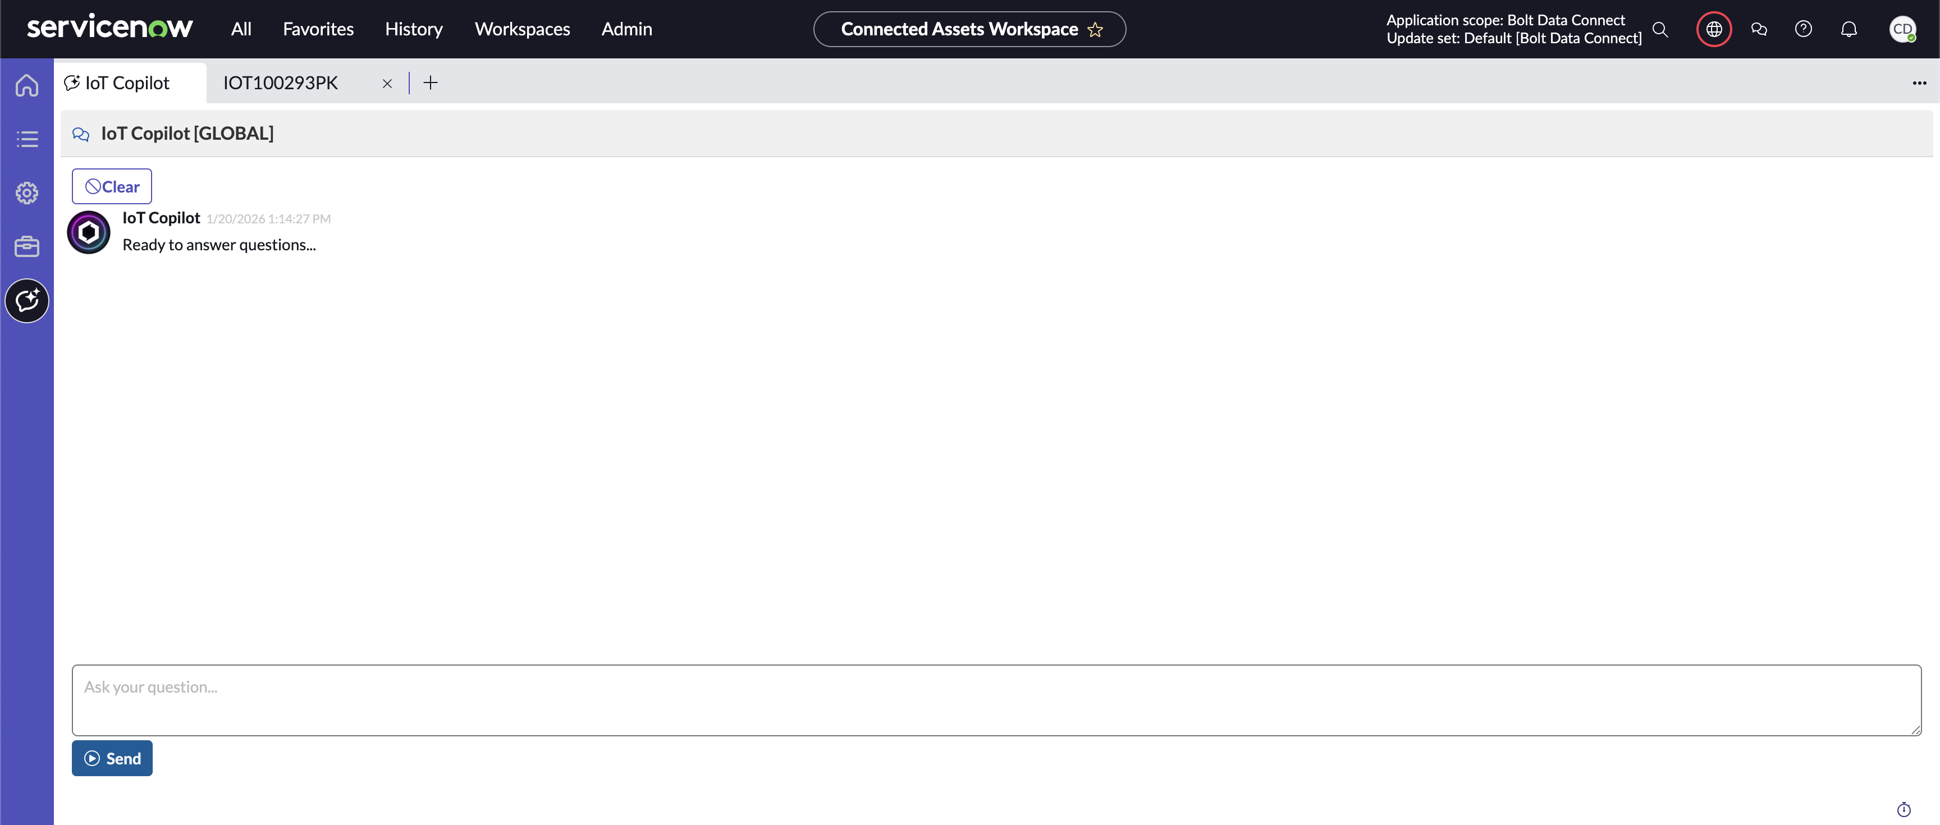The image size is (1940, 825).
Task: Open the CD user avatar menu
Action: click(x=1902, y=29)
